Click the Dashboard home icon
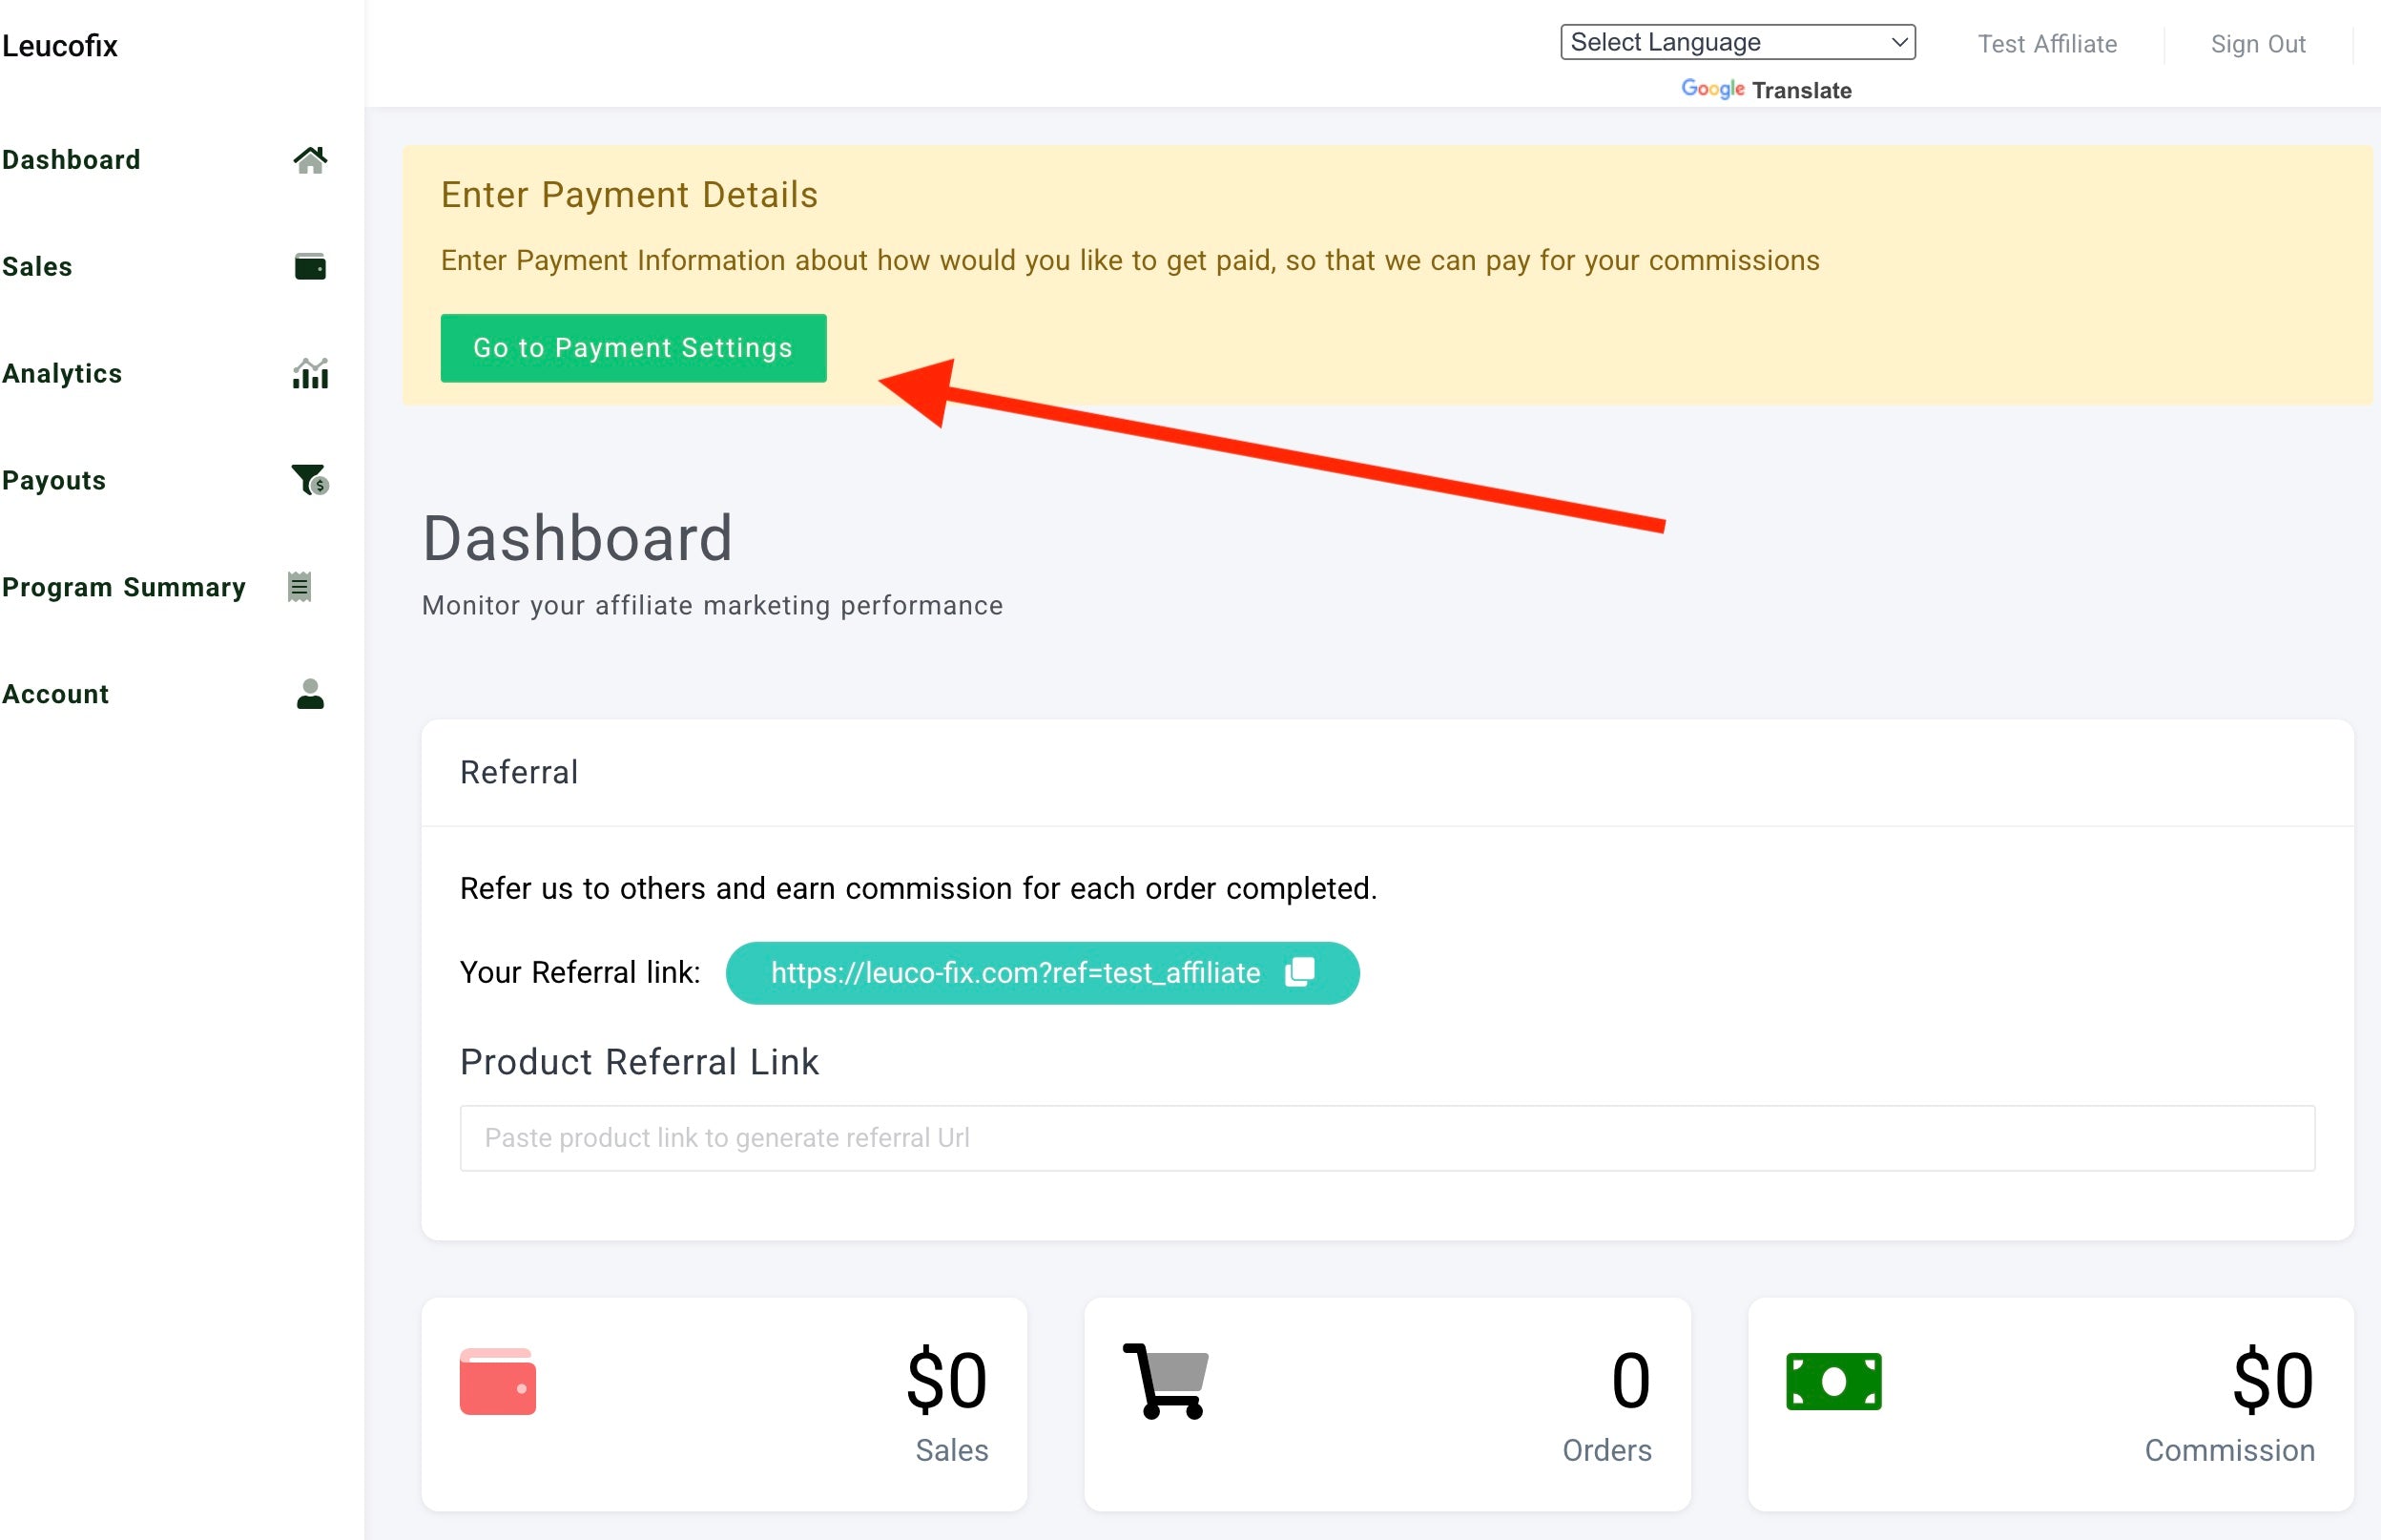This screenshot has width=2381, height=1540. (310, 160)
